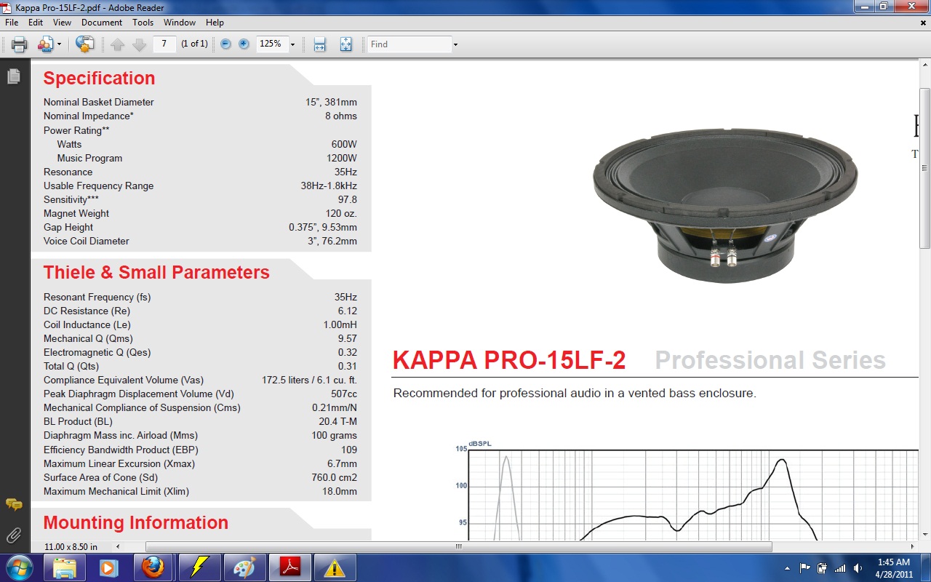Image resolution: width=931 pixels, height=582 pixels.
Task: Click the Action Center flag icon
Action: coord(804,567)
